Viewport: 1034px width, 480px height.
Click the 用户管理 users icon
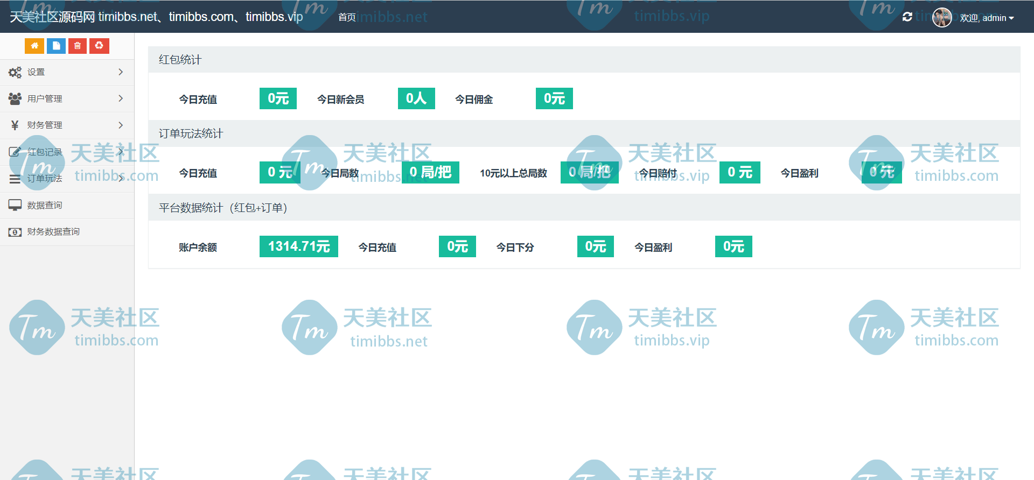point(15,98)
